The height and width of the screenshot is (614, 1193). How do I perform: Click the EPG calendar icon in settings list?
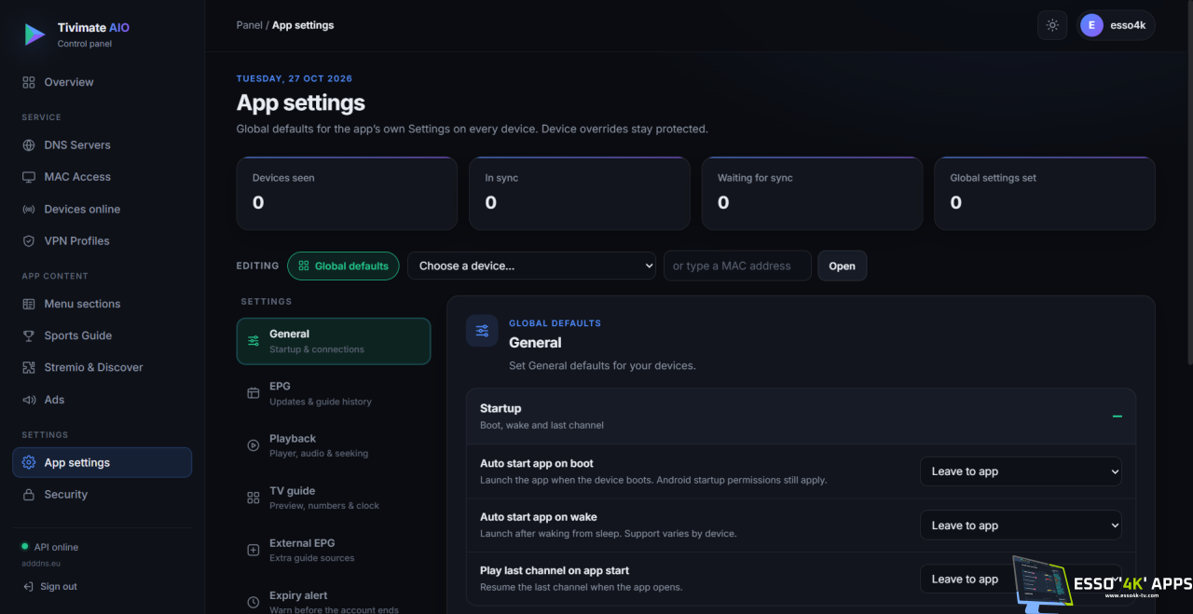254,393
